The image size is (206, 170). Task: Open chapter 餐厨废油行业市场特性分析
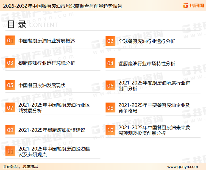coord(147,64)
